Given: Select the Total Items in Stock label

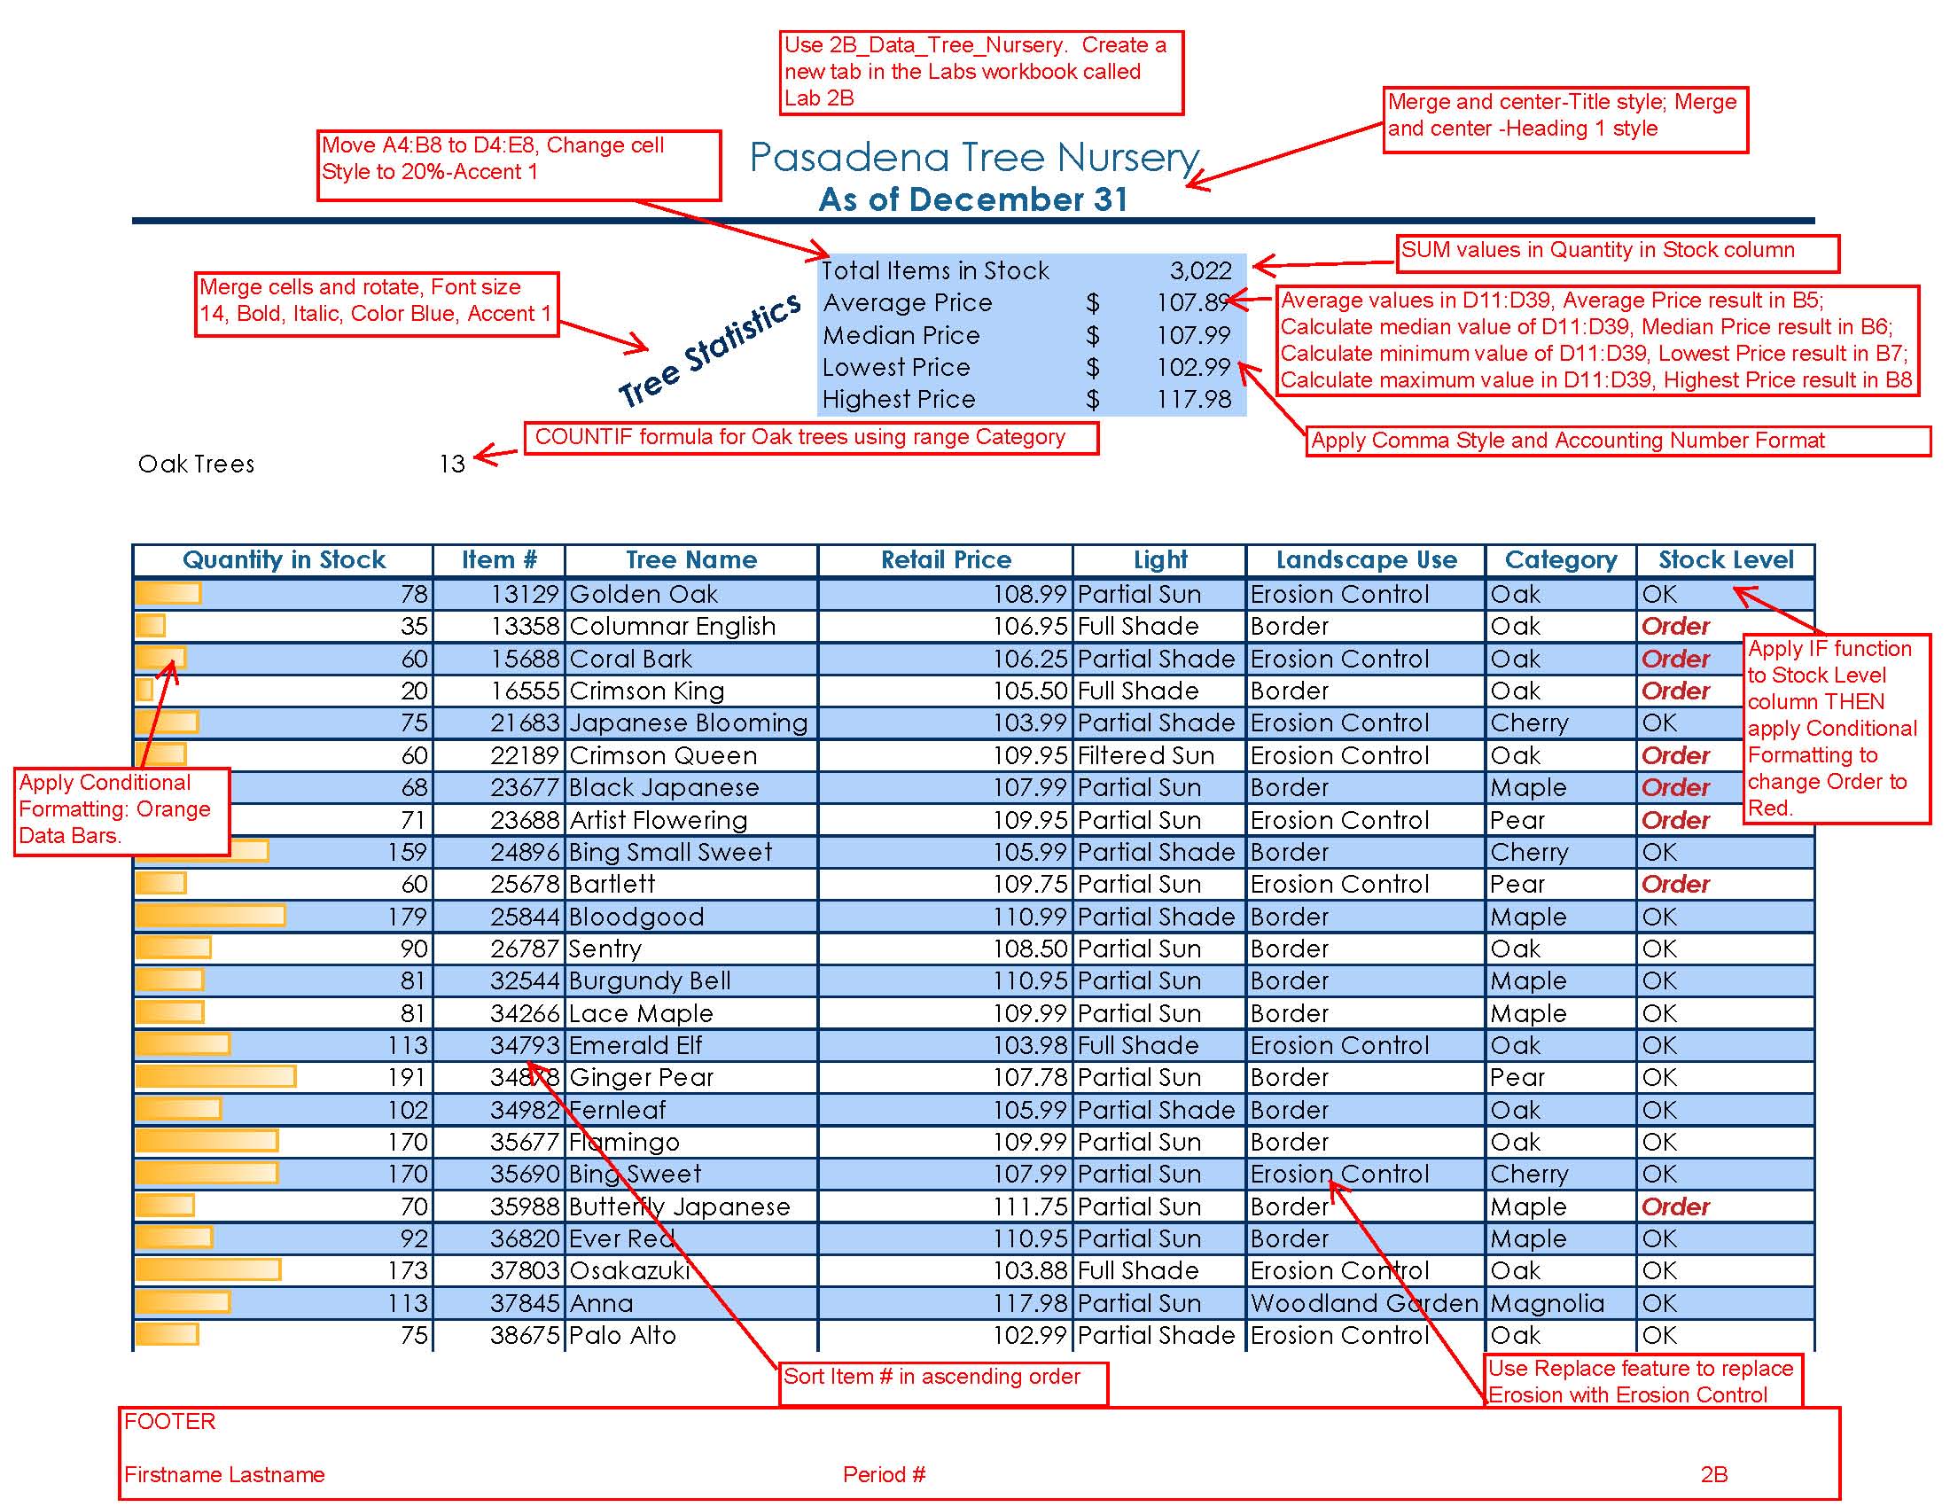Looking at the screenshot, I should (x=935, y=270).
